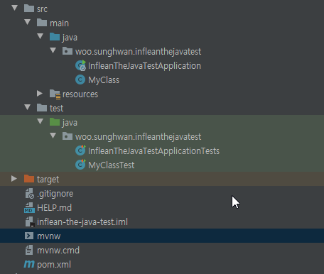
Task: Collapse the java folder under test
Action: (40, 121)
